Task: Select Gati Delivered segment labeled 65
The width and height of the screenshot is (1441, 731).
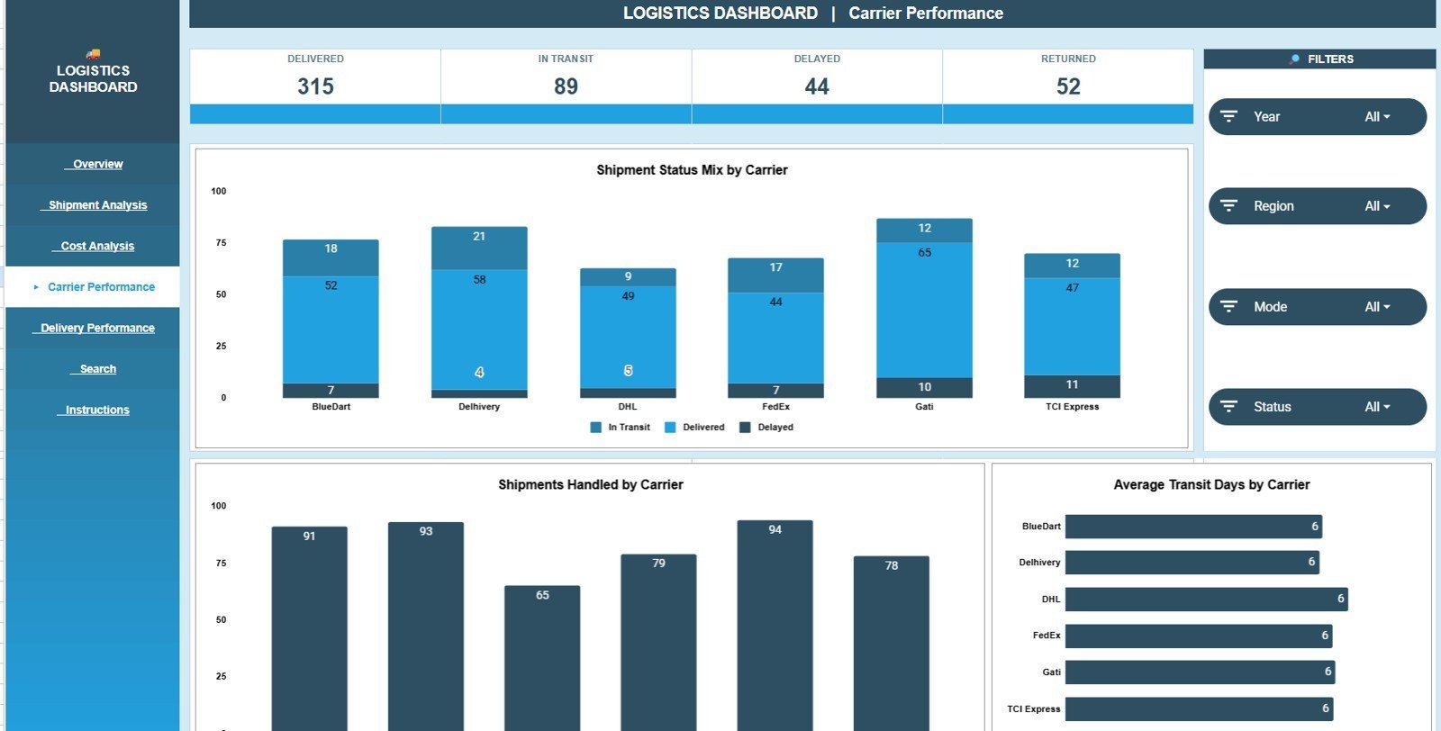Action: click(924, 310)
